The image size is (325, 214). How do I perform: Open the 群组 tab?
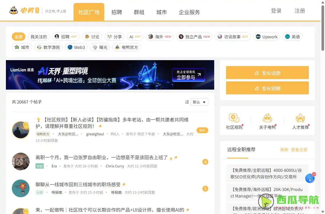tap(139, 12)
